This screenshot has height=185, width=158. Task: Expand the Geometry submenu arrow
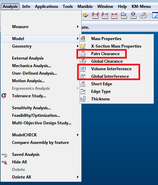78,46
